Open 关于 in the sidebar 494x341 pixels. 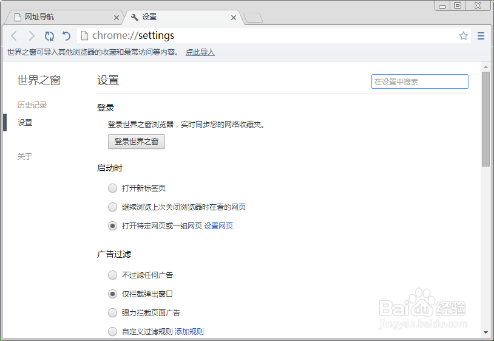25,156
